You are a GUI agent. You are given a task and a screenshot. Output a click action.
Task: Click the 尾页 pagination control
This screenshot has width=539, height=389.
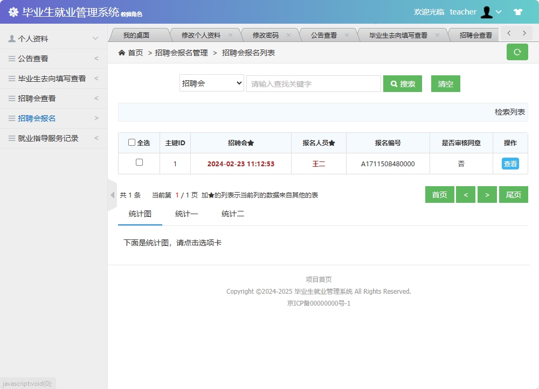click(514, 194)
